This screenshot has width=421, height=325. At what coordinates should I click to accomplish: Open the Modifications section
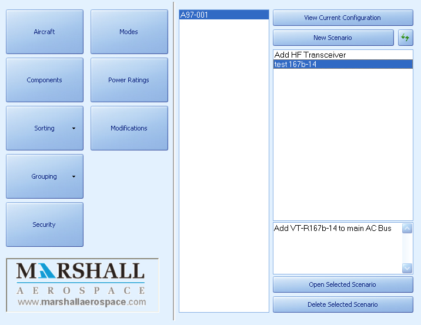(129, 128)
